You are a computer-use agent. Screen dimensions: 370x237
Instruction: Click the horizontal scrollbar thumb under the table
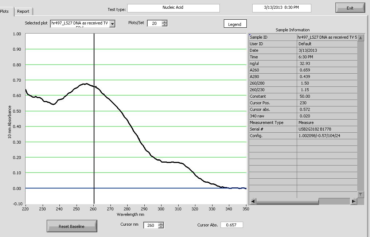pos(287,201)
